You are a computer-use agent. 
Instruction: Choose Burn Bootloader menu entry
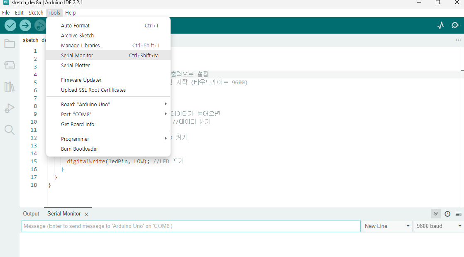point(108,149)
